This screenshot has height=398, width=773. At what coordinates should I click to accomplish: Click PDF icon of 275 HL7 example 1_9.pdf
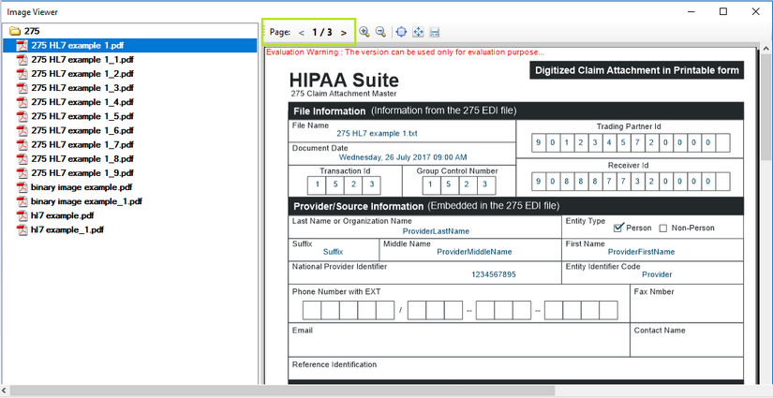click(x=22, y=173)
